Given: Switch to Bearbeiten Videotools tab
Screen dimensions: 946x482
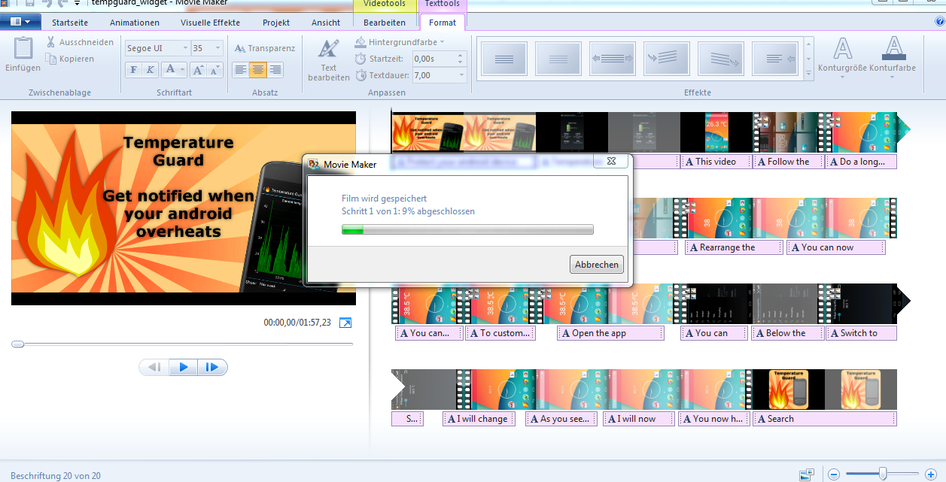Looking at the screenshot, I should point(385,23).
